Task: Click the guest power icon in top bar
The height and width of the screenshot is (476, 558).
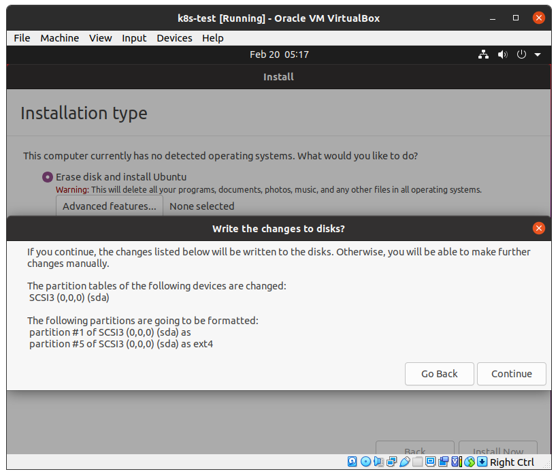Action: pyautogui.click(x=521, y=54)
